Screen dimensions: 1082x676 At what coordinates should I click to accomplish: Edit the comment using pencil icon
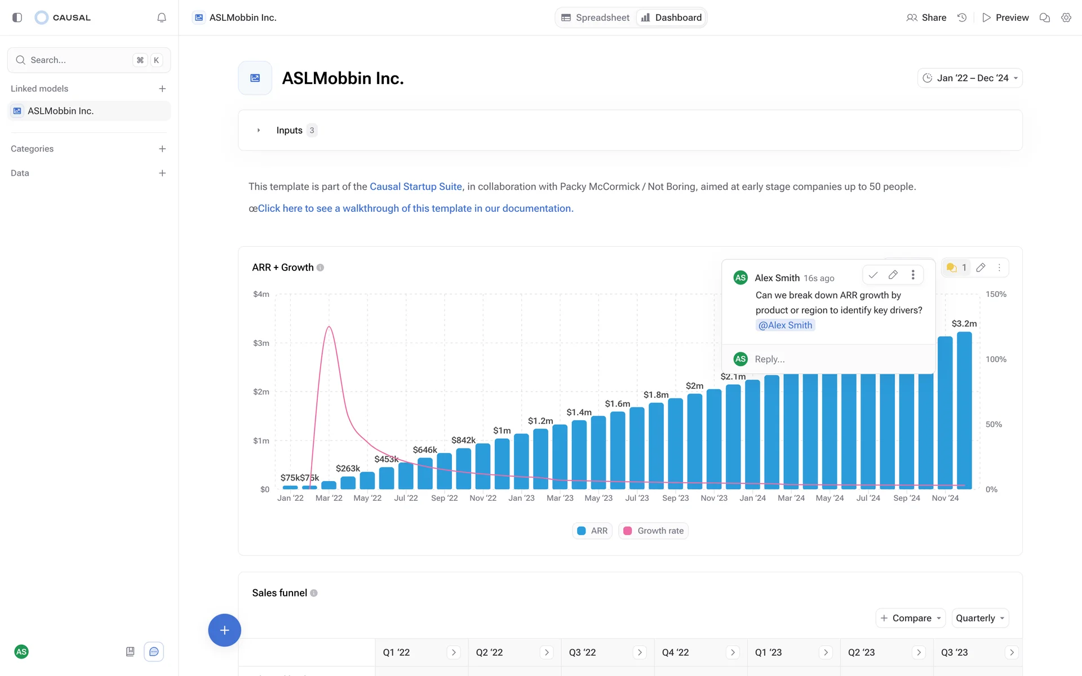[x=893, y=275]
